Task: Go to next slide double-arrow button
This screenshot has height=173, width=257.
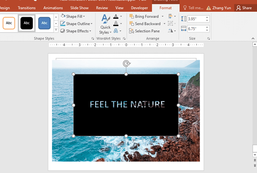Action: [255, 166]
